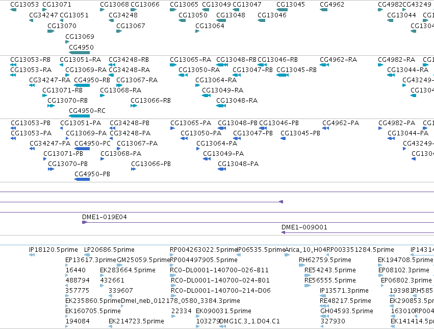
Task: Click the CG13044 gene label
Action: click(401, 15)
